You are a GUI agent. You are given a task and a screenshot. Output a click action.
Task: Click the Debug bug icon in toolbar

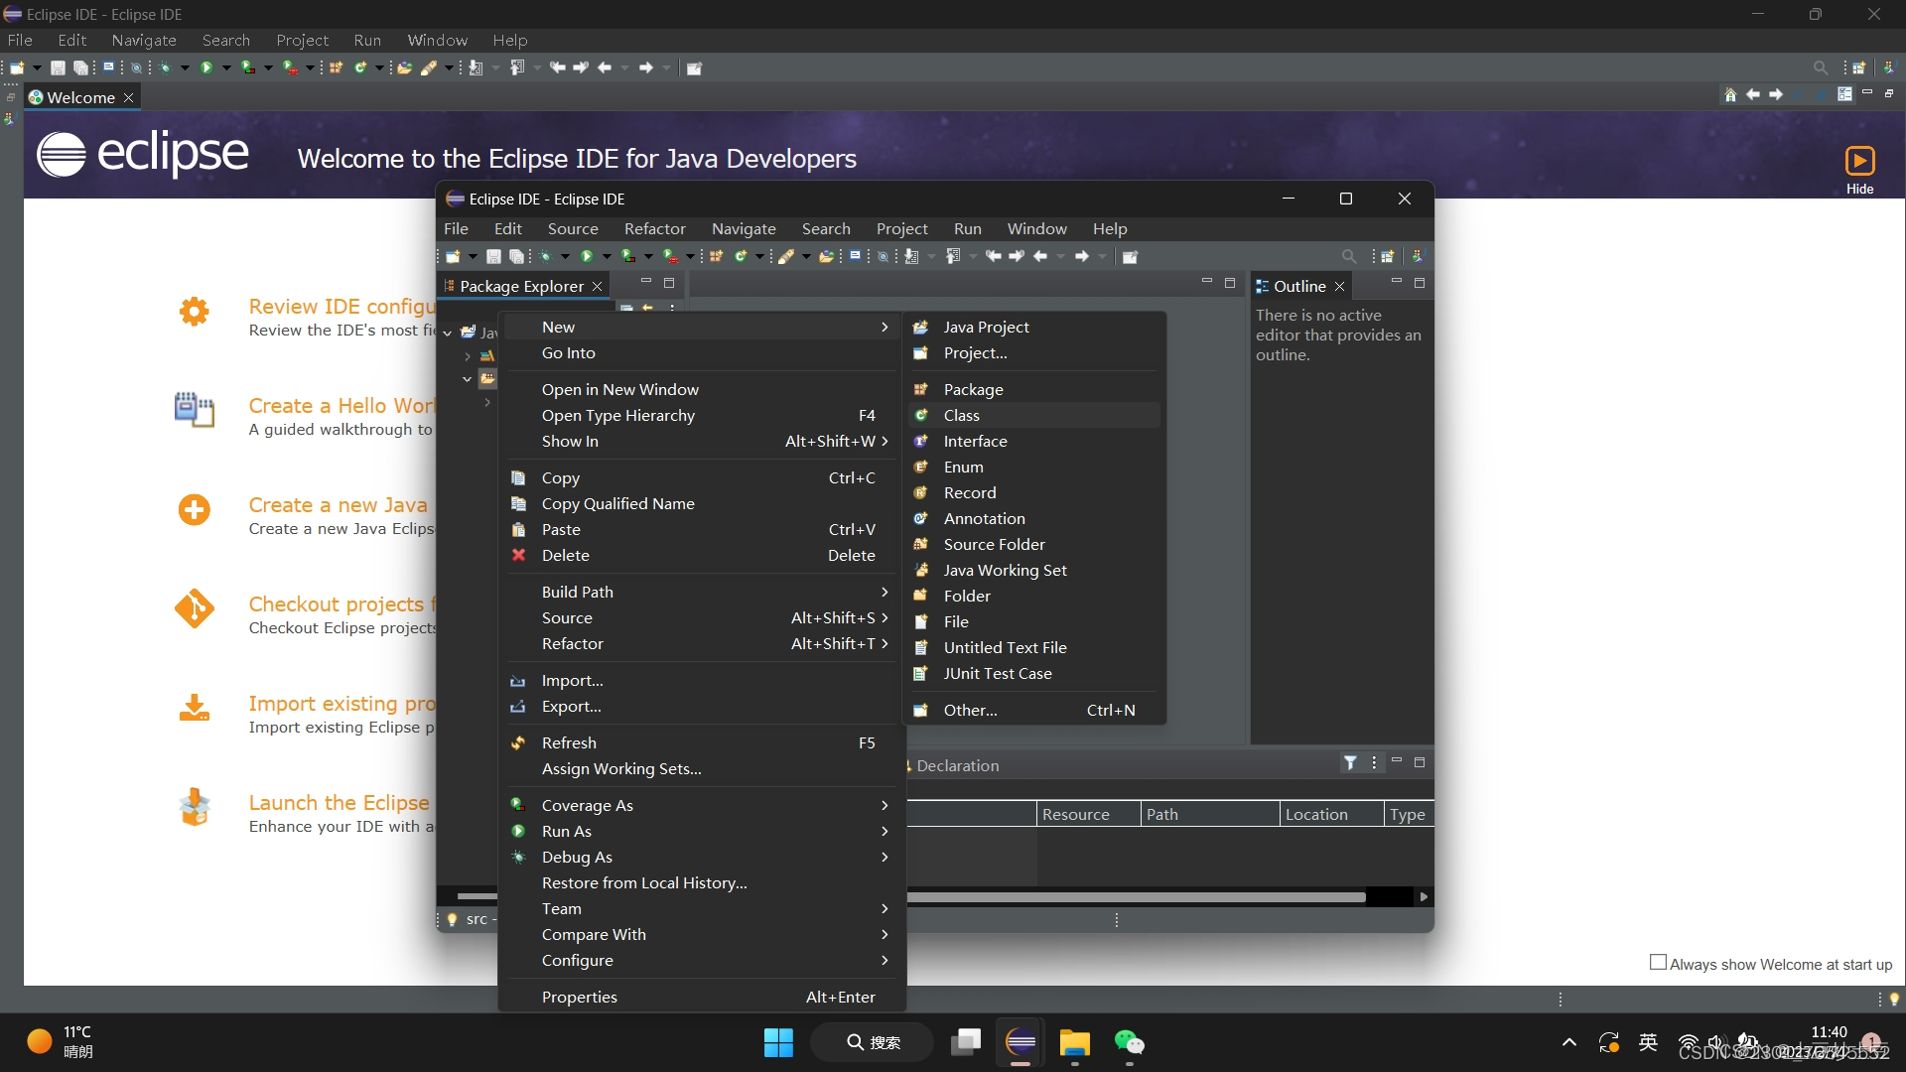pos(164,67)
